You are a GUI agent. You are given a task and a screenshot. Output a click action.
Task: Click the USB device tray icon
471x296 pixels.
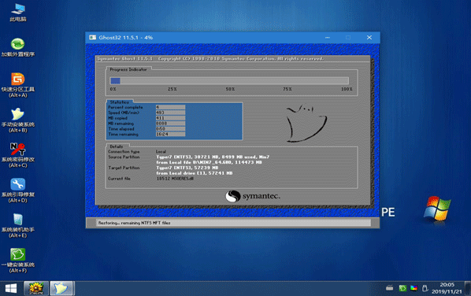point(425,288)
